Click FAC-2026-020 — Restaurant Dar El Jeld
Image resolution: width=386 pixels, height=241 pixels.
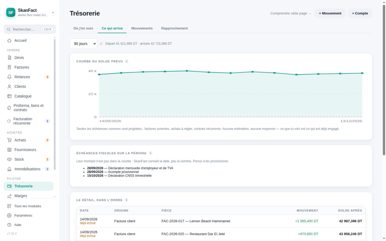pos(193,234)
